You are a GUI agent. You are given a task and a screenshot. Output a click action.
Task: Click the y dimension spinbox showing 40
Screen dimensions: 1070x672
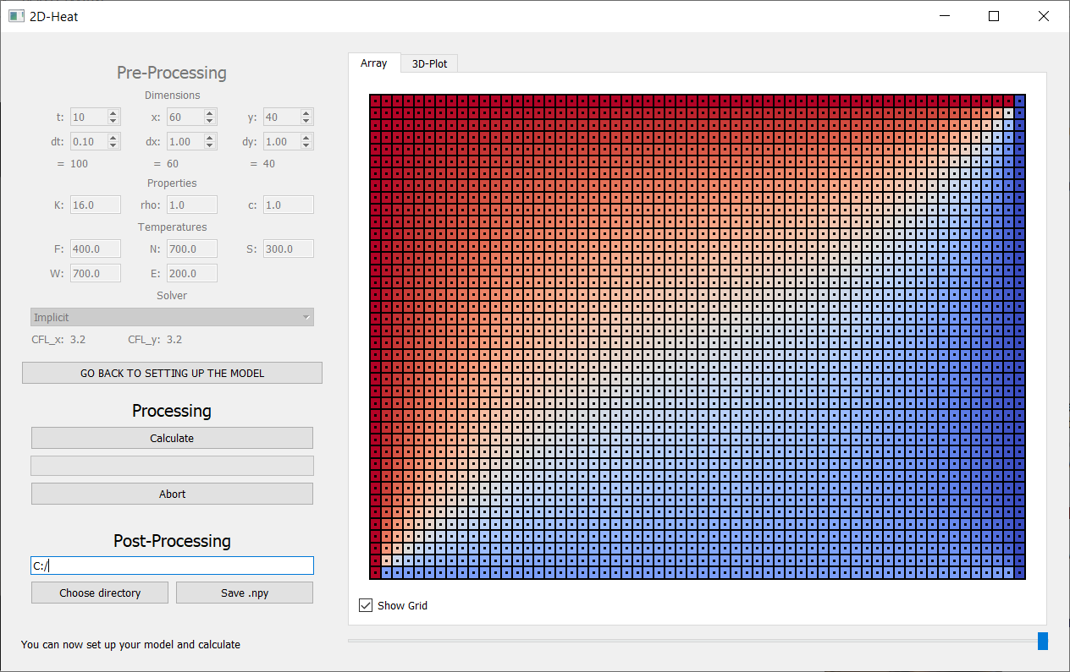[289, 117]
